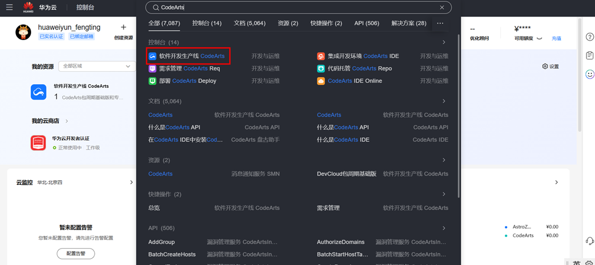Open the 云监控 panel arrow
Screen dimensions: 595x265
(131, 183)
